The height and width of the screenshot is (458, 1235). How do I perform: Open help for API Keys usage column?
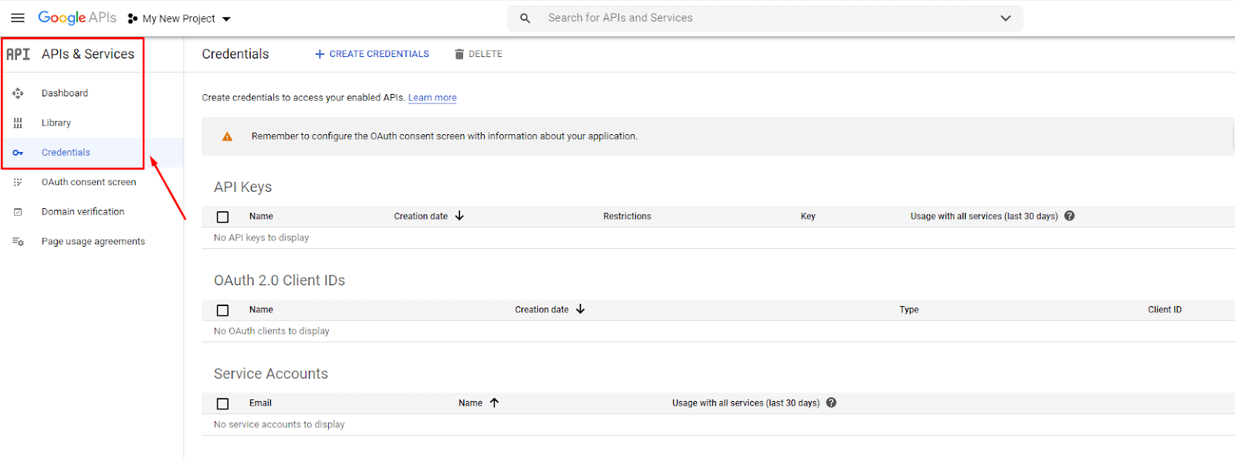[1069, 216]
